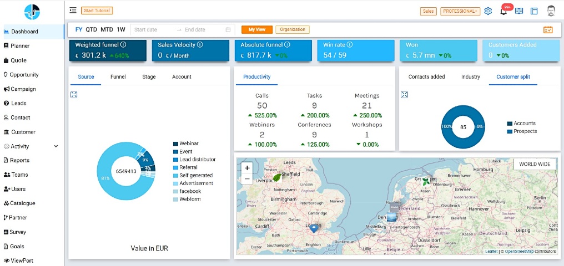Expand the Customer split chart fullscreen icon
564x266 pixels.
(x=405, y=94)
